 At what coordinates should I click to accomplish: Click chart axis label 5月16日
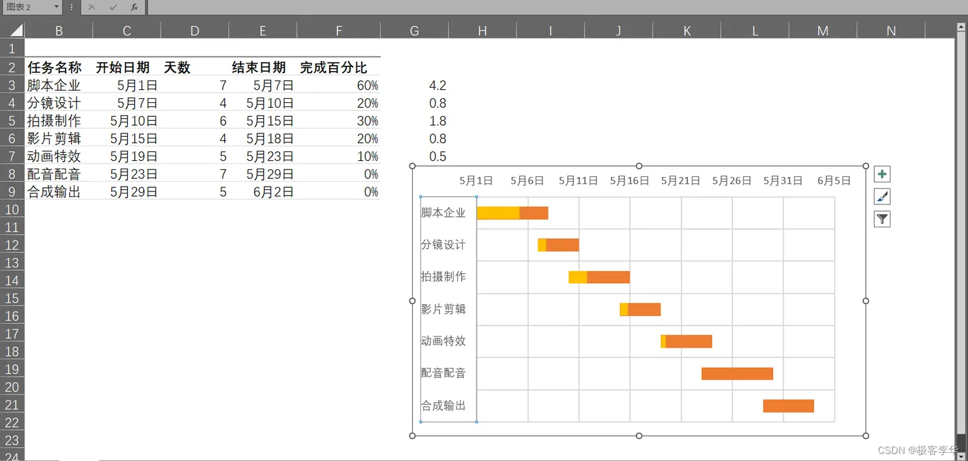pos(629,180)
